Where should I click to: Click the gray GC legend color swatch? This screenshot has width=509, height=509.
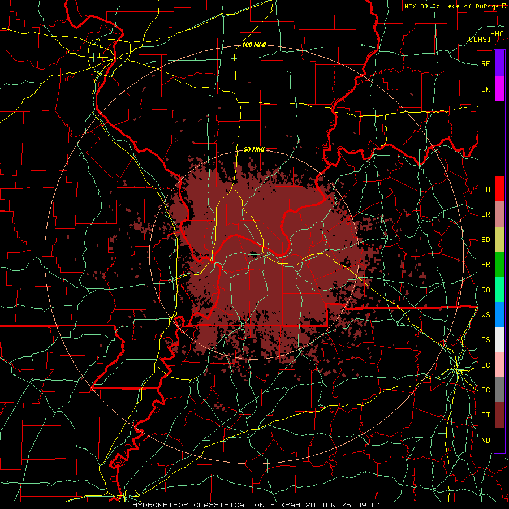[499, 390]
